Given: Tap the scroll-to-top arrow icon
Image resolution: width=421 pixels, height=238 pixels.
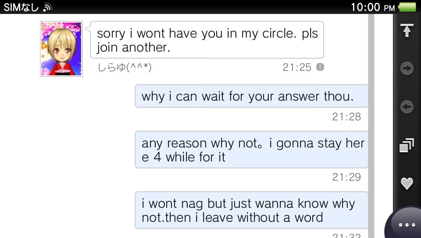Looking at the screenshot, I should pos(407,31).
